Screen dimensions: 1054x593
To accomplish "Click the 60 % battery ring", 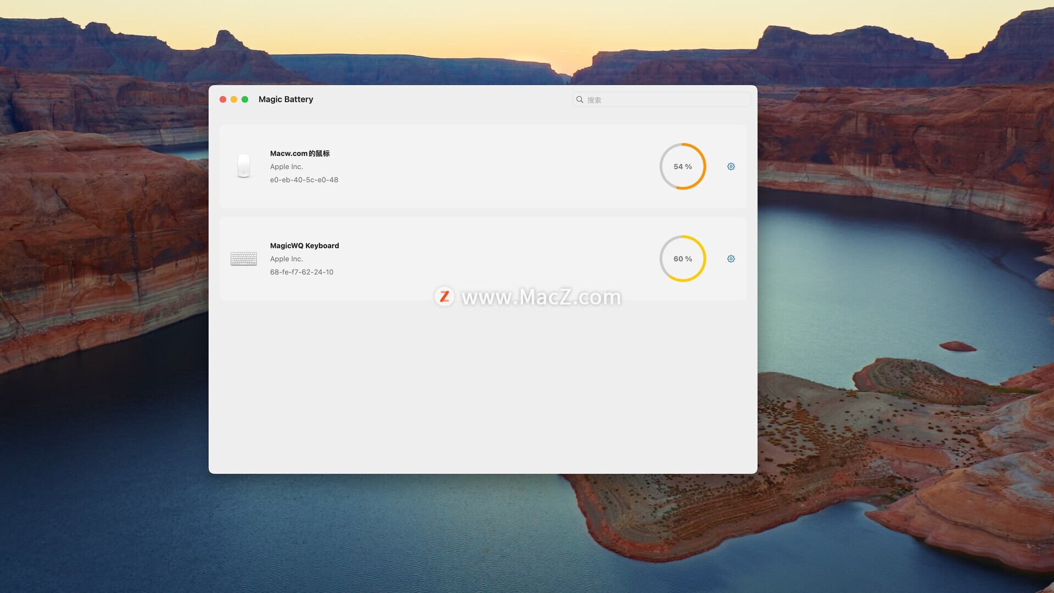I will coord(682,259).
